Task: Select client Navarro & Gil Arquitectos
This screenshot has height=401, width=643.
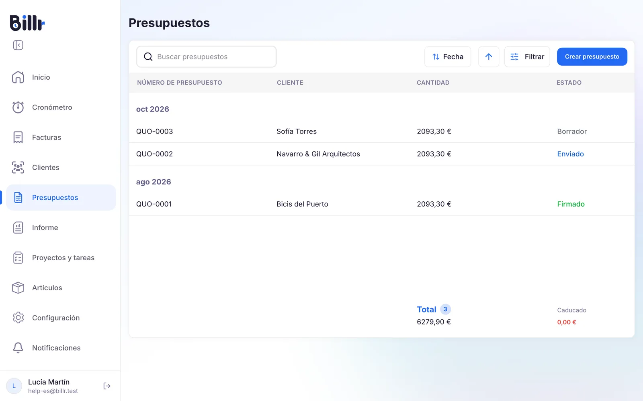Action: (x=318, y=154)
